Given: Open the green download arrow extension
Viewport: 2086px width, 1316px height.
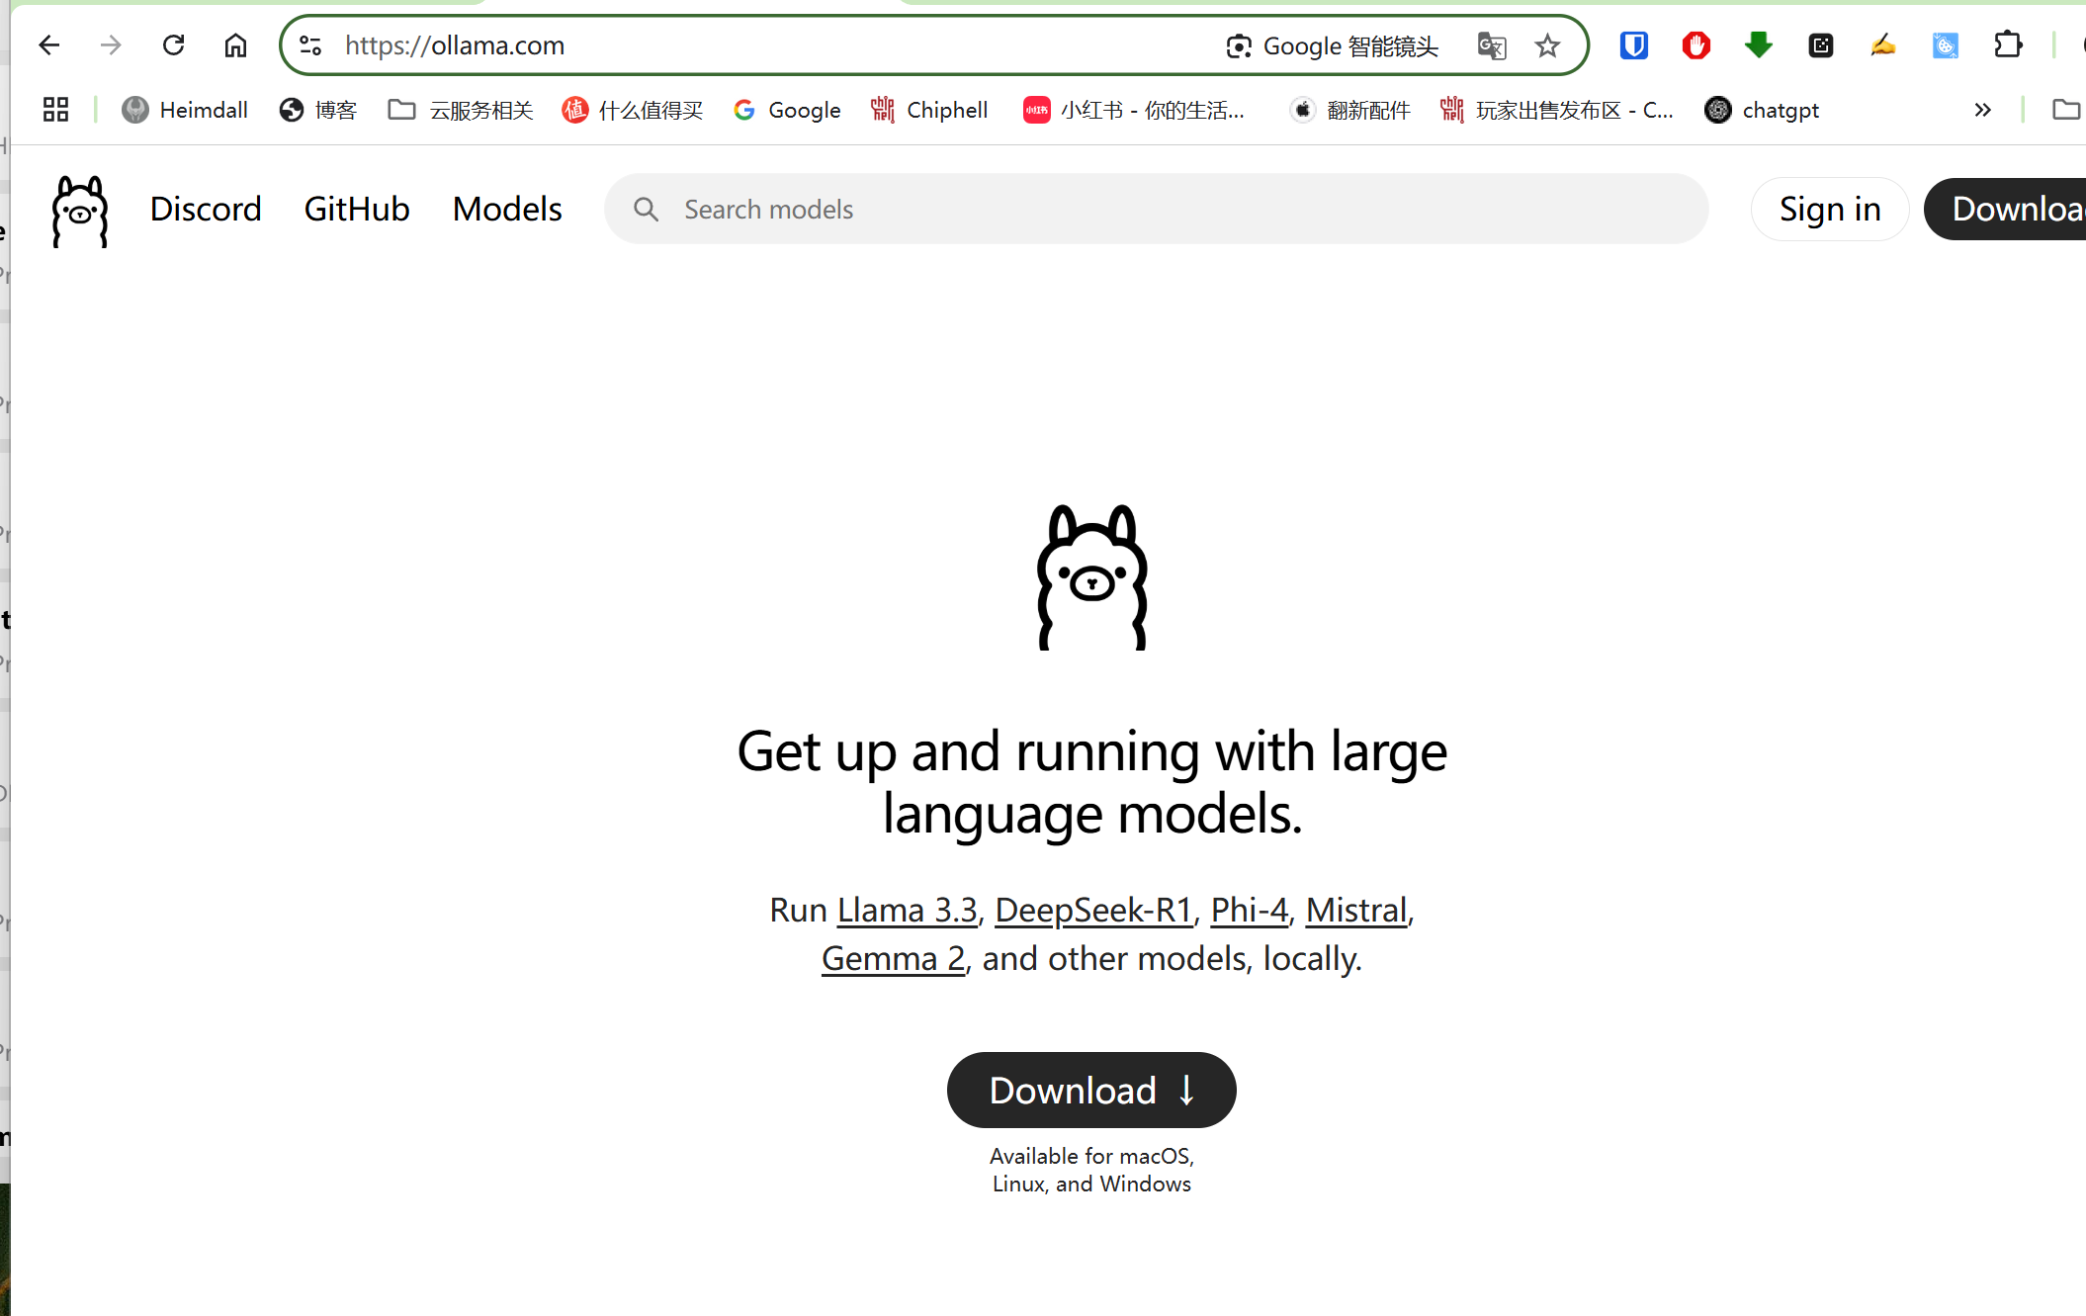Looking at the screenshot, I should click(x=1759, y=45).
